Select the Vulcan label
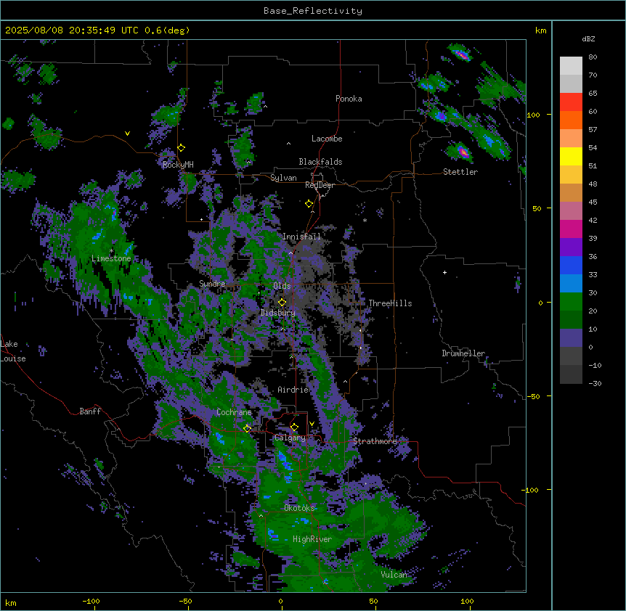 tap(394, 575)
